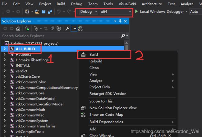Viewport: 202px width, 137px height.
Task: Close the Solution Explorer panel
Action: pos(125,21)
